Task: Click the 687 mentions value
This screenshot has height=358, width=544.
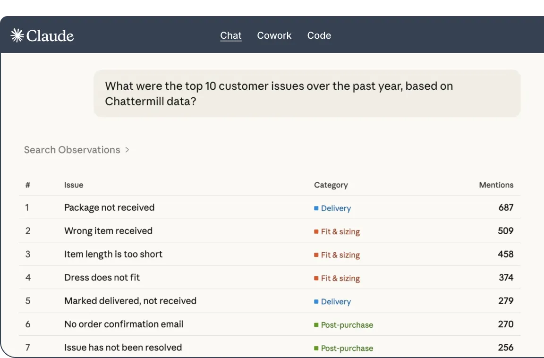Action: [506, 207]
